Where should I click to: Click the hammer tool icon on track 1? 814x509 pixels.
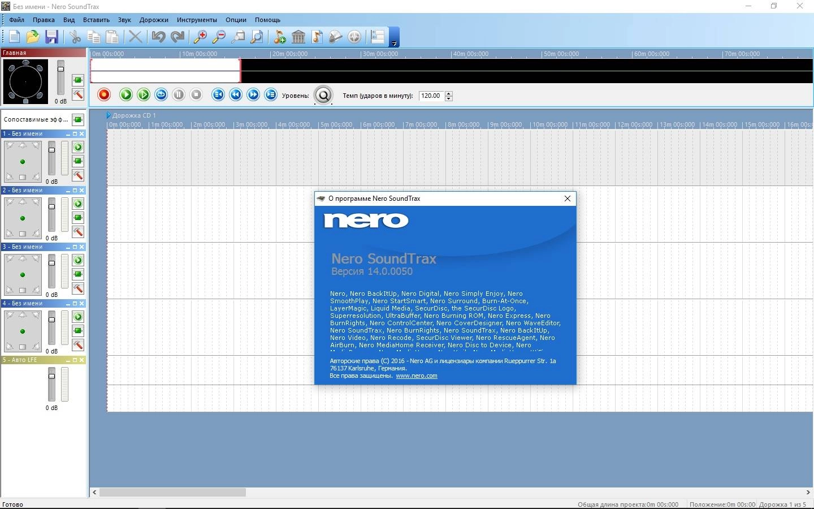coord(78,175)
